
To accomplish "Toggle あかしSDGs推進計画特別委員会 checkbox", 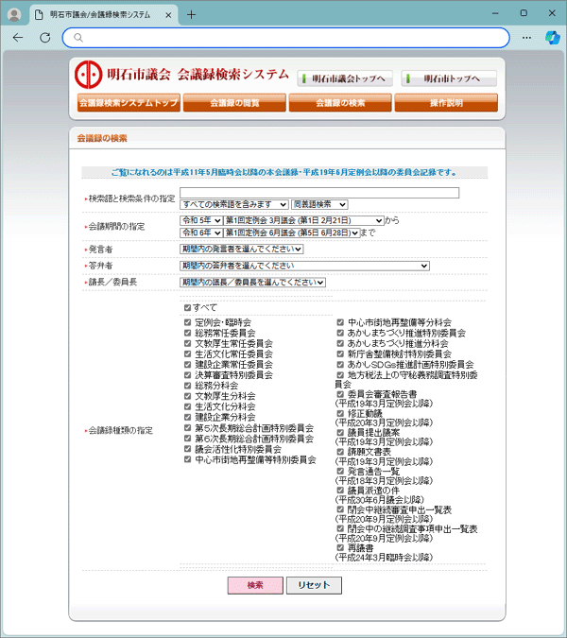I will point(340,365).
